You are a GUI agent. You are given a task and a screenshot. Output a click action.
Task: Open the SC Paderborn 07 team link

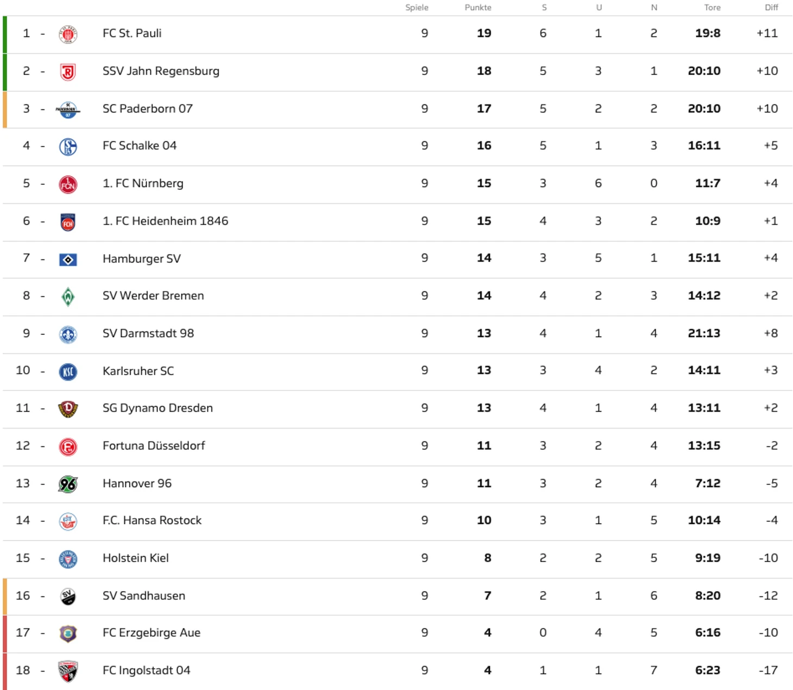pos(148,109)
